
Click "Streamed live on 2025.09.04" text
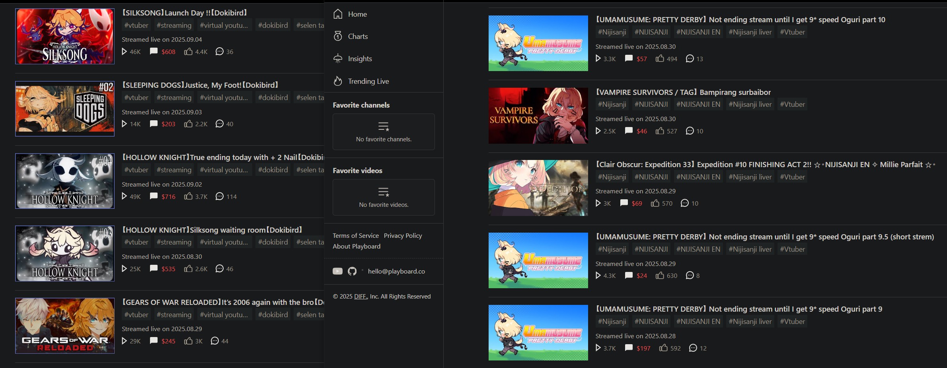162,40
